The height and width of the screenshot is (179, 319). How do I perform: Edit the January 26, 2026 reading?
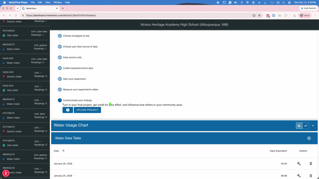tap(299, 163)
